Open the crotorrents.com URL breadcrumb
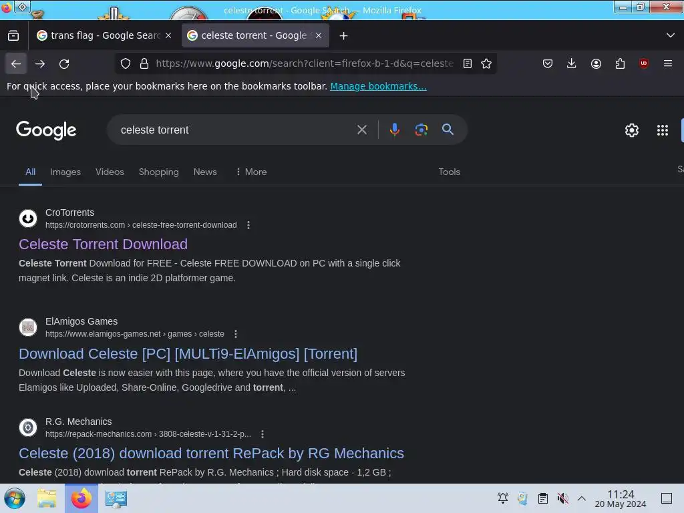684x513 pixels. [x=141, y=225]
